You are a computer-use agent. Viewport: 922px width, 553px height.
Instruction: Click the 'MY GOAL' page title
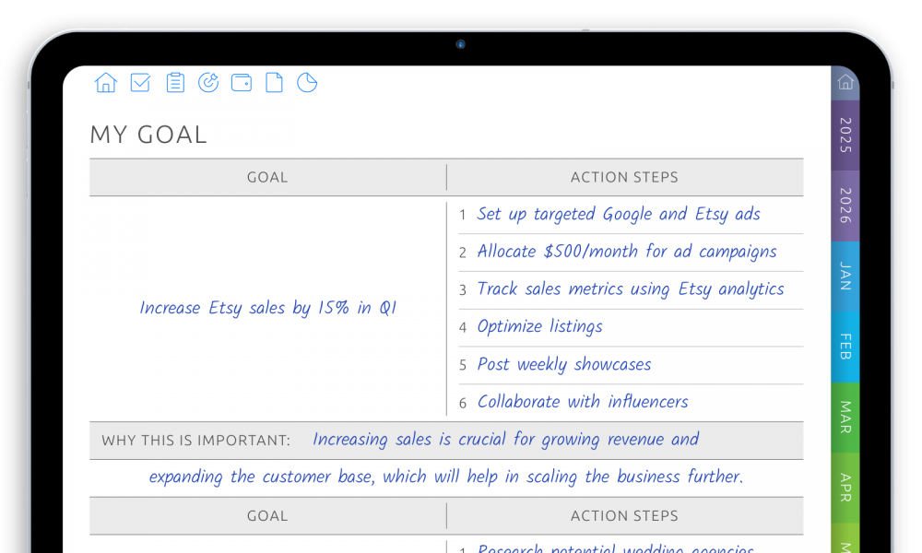tap(148, 135)
